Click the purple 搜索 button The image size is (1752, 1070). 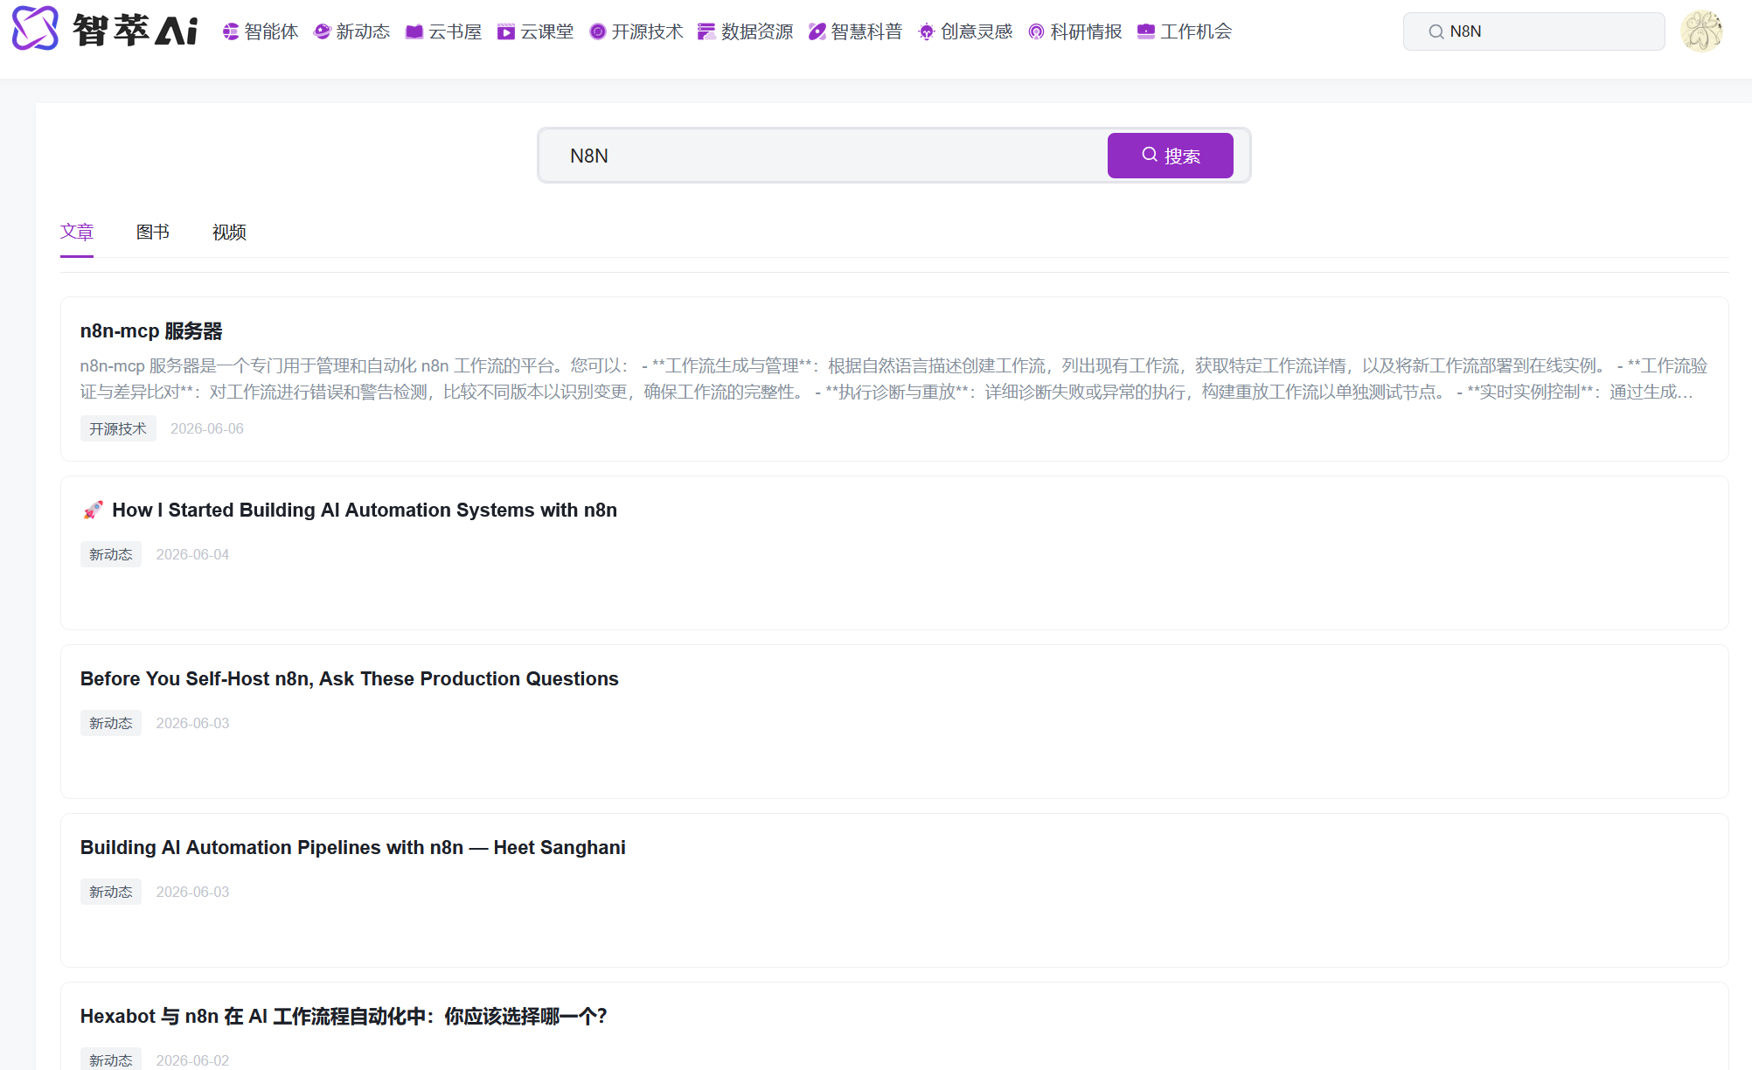click(1170, 156)
